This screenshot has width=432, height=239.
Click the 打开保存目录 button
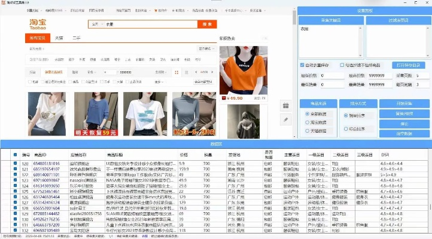(x=408, y=65)
